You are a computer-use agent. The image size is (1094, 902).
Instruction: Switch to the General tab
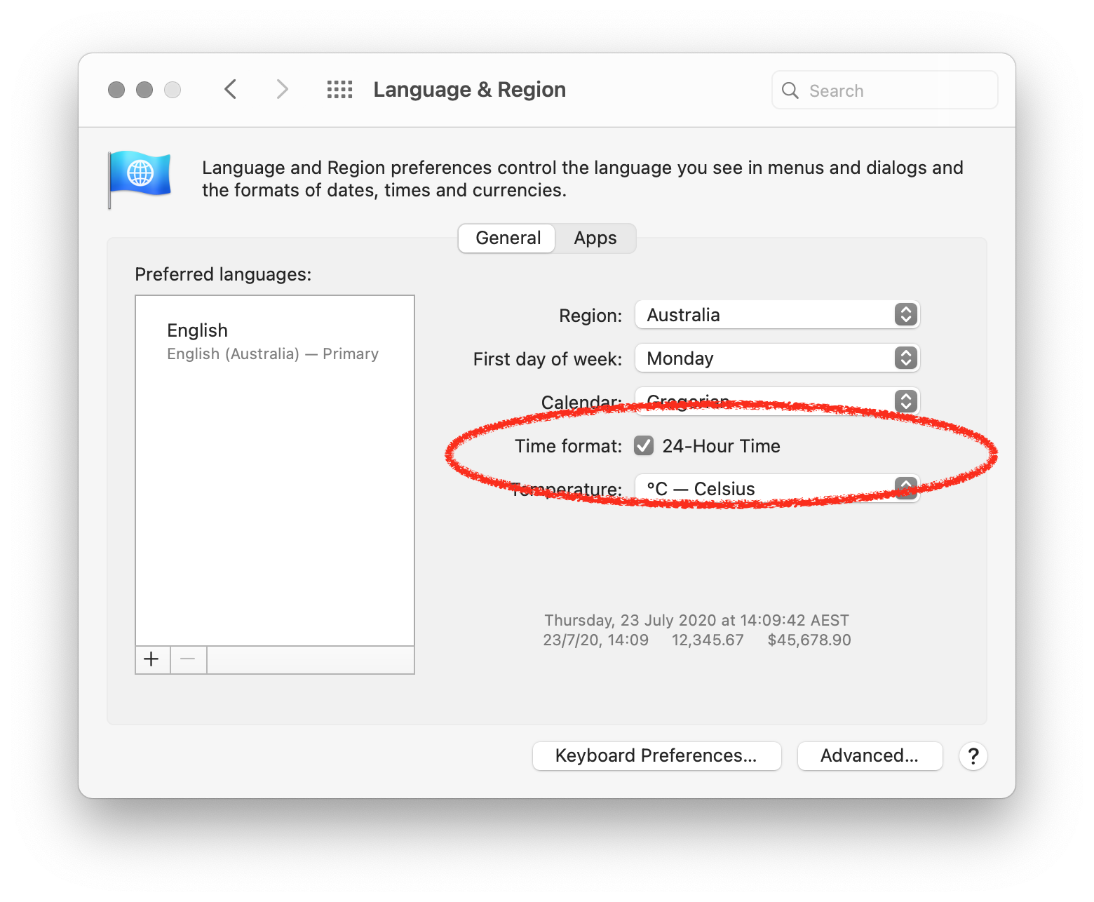pos(507,238)
